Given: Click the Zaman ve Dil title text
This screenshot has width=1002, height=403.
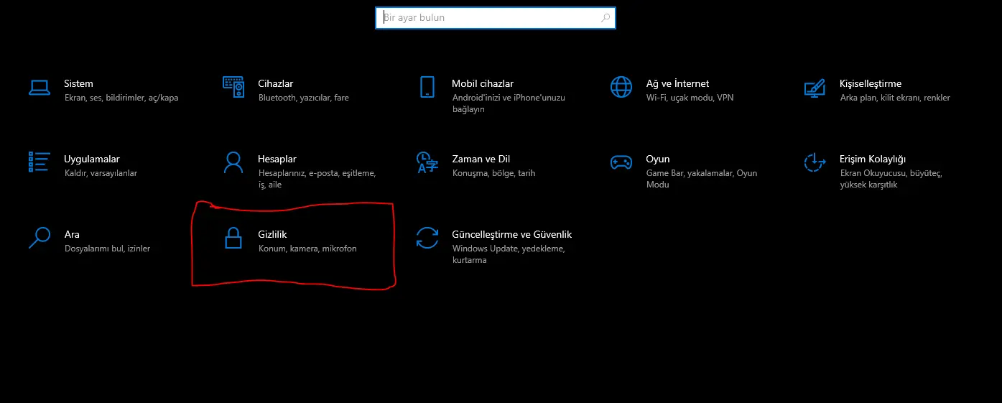Looking at the screenshot, I should 481,159.
